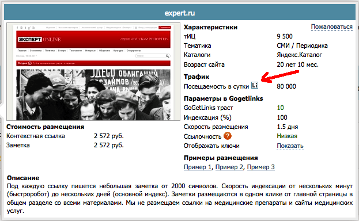Click the Контекстная ссылка price 2 572 руб.
Screen dimensions: 359x221
tap(108, 136)
